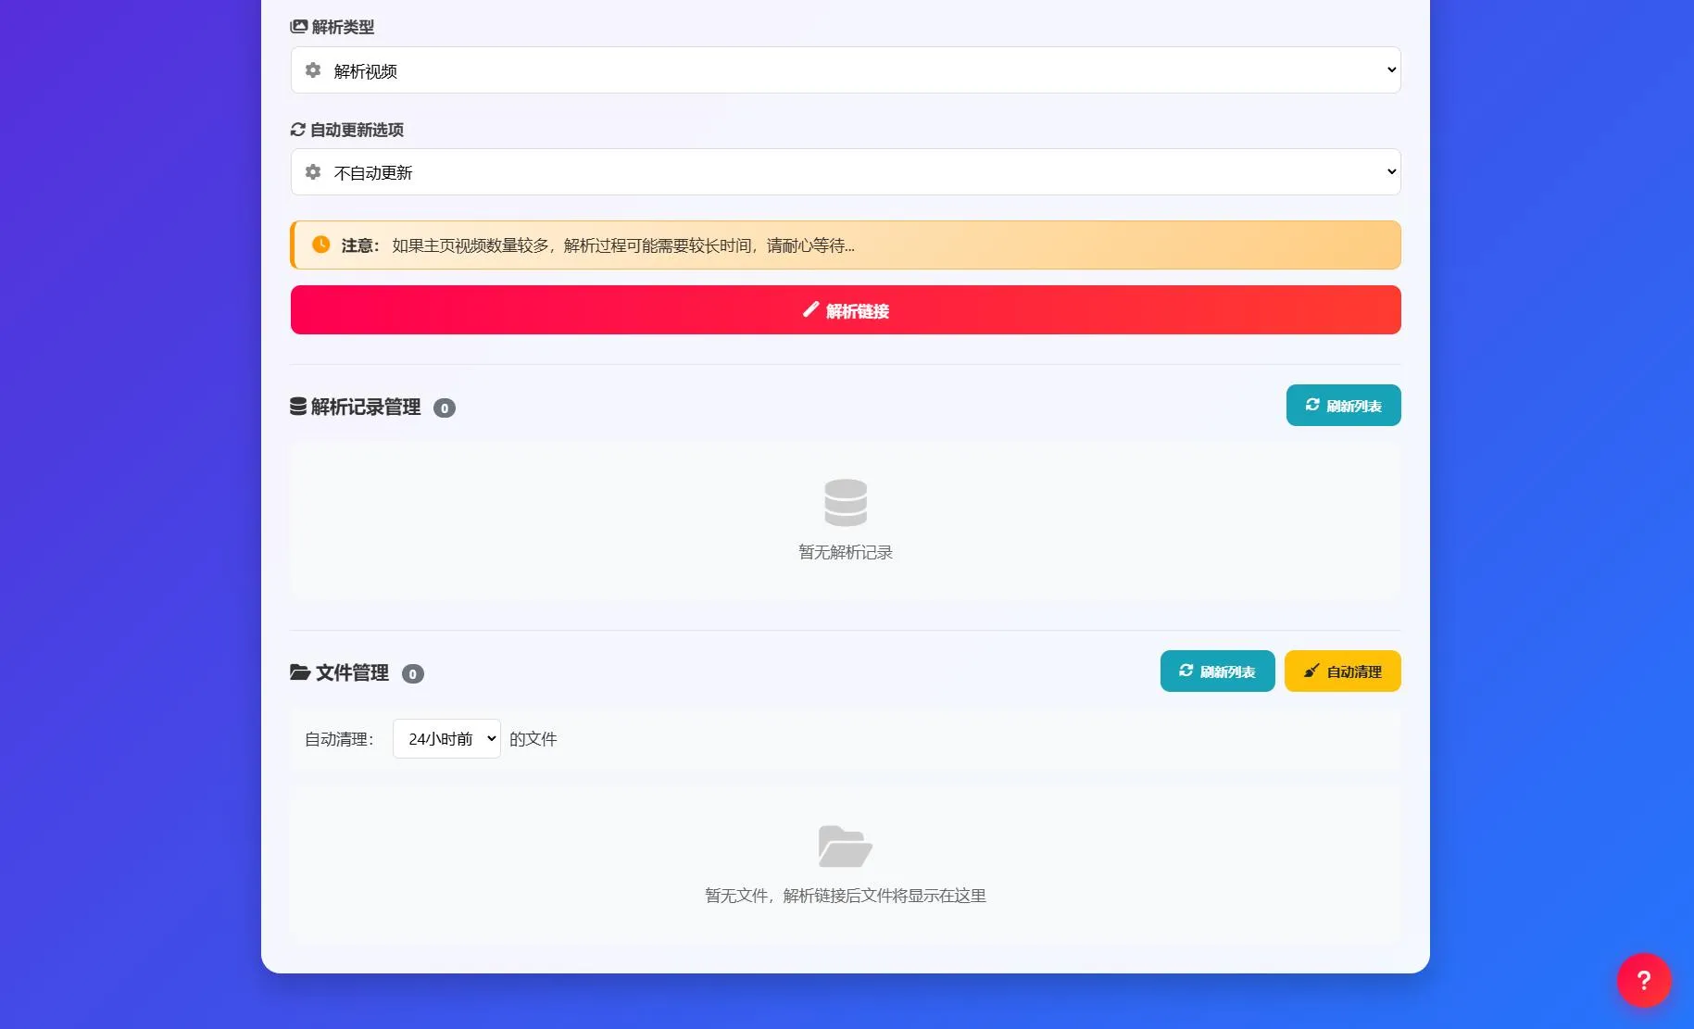
Task: Open the 自动清理 time dropdown showing 24小时前
Action: (x=446, y=738)
